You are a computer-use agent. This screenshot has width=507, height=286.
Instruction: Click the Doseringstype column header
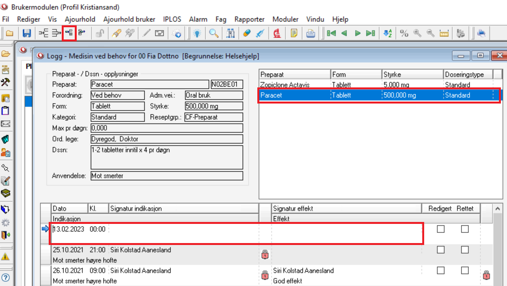468,74
